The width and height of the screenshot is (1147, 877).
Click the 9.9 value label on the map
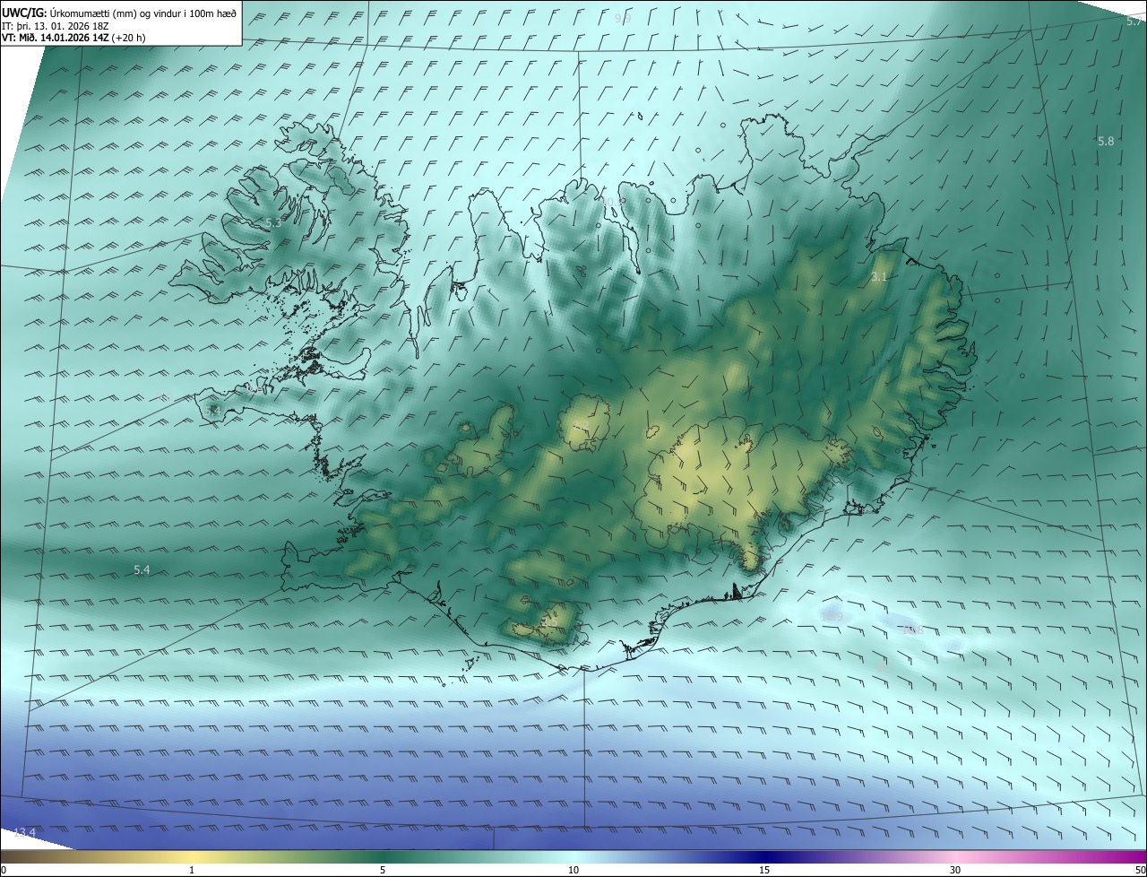tap(623, 18)
